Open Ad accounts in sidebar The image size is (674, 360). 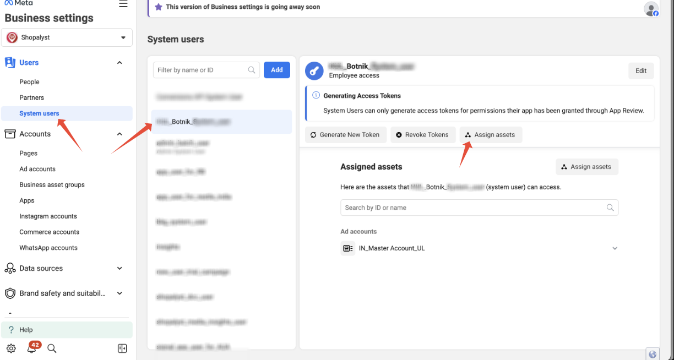(37, 169)
